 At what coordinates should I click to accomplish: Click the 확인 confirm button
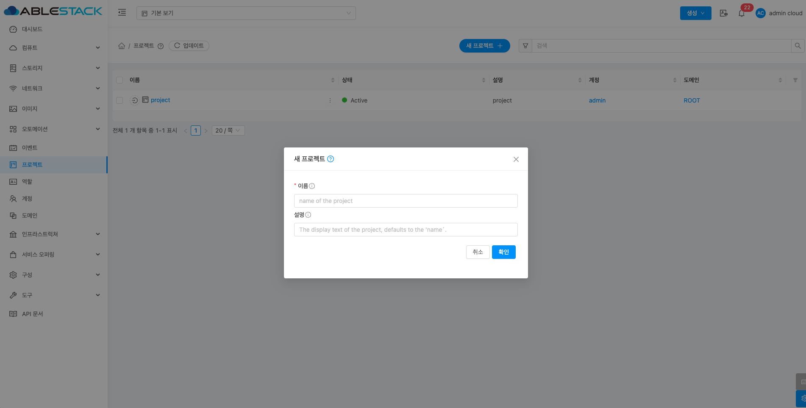click(504, 252)
